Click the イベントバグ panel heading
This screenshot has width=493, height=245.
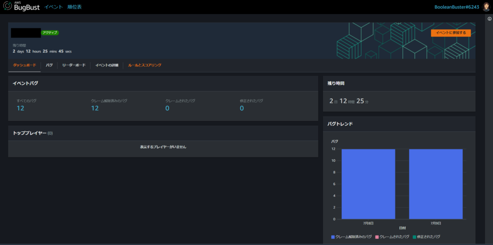(x=26, y=83)
